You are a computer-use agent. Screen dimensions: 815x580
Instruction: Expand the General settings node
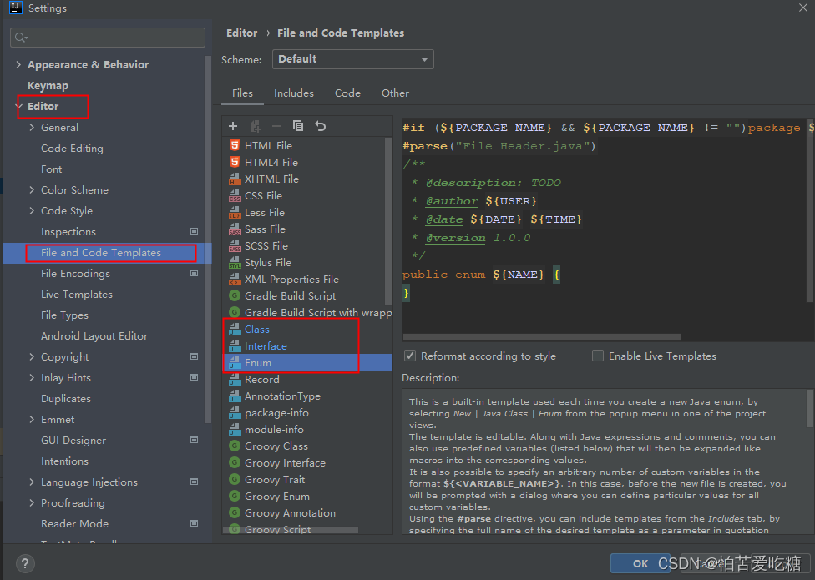[x=32, y=127]
